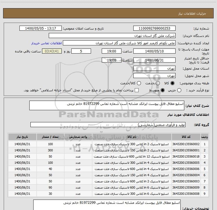Select the کالا radio button
The width and height of the screenshot is (217, 210).
pos(172,83)
